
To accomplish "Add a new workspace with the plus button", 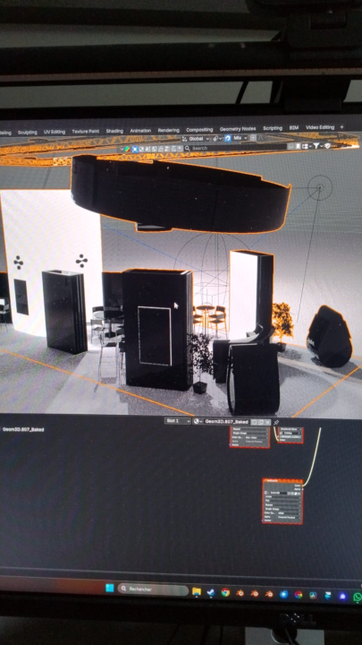I will coord(341,126).
